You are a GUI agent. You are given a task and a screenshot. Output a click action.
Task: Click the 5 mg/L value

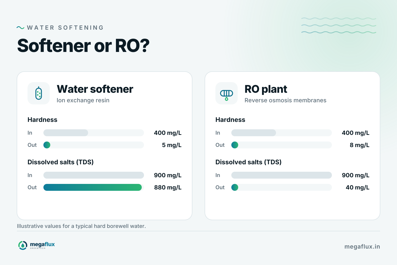pyautogui.click(x=172, y=145)
